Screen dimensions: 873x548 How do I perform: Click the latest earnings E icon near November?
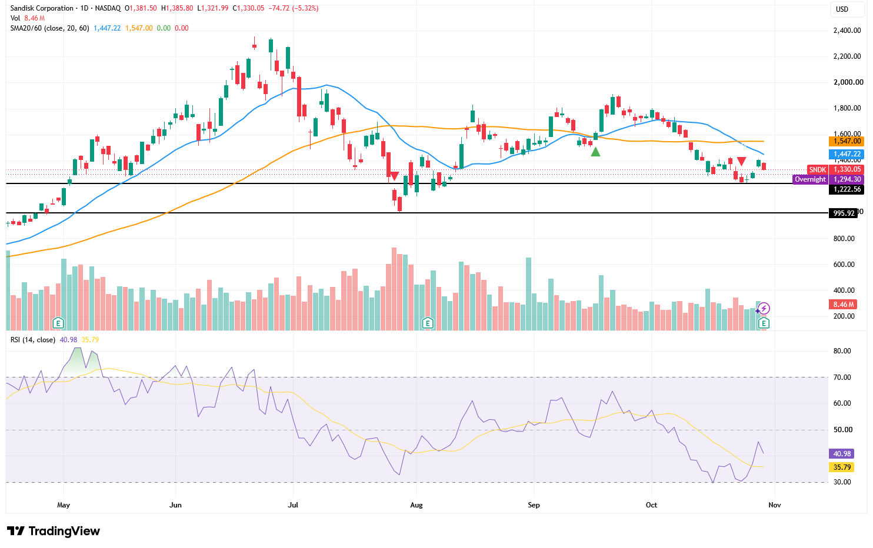(764, 322)
